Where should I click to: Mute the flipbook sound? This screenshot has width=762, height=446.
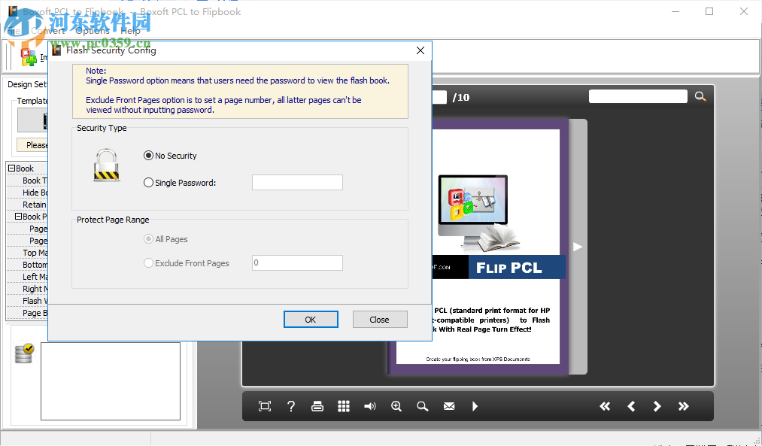pos(369,406)
